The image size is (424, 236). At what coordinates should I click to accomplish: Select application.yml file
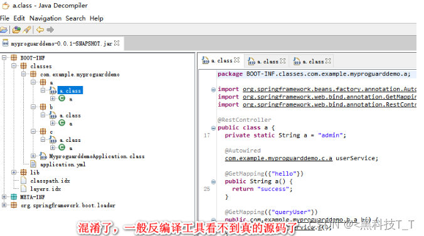[63, 164]
